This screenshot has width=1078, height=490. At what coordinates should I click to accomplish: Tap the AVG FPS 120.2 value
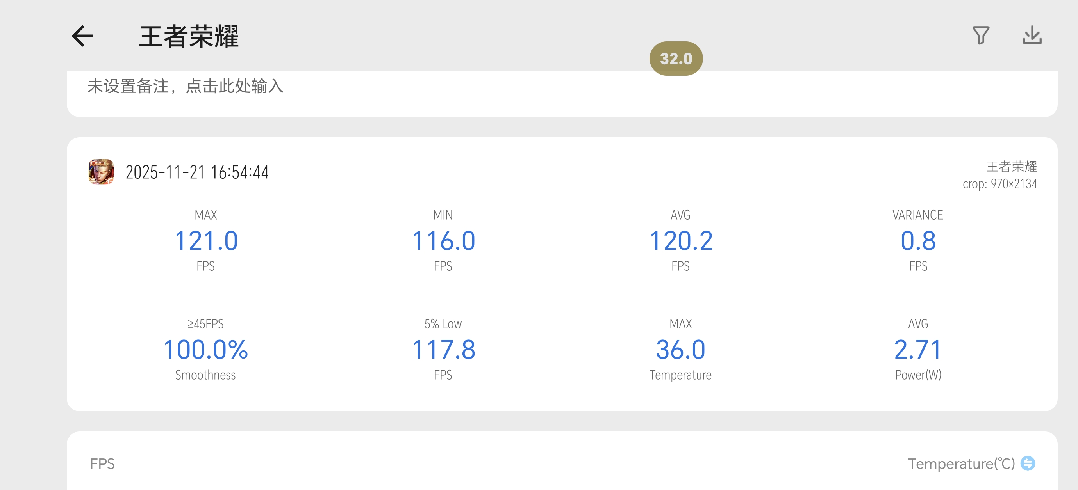[681, 241]
